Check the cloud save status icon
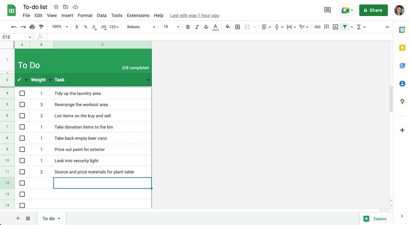Viewport: 410px width, 225px height. 75,7
